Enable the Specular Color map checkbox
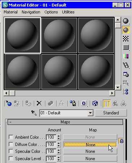Viewport: 132px width, 163px height. coord(11,151)
